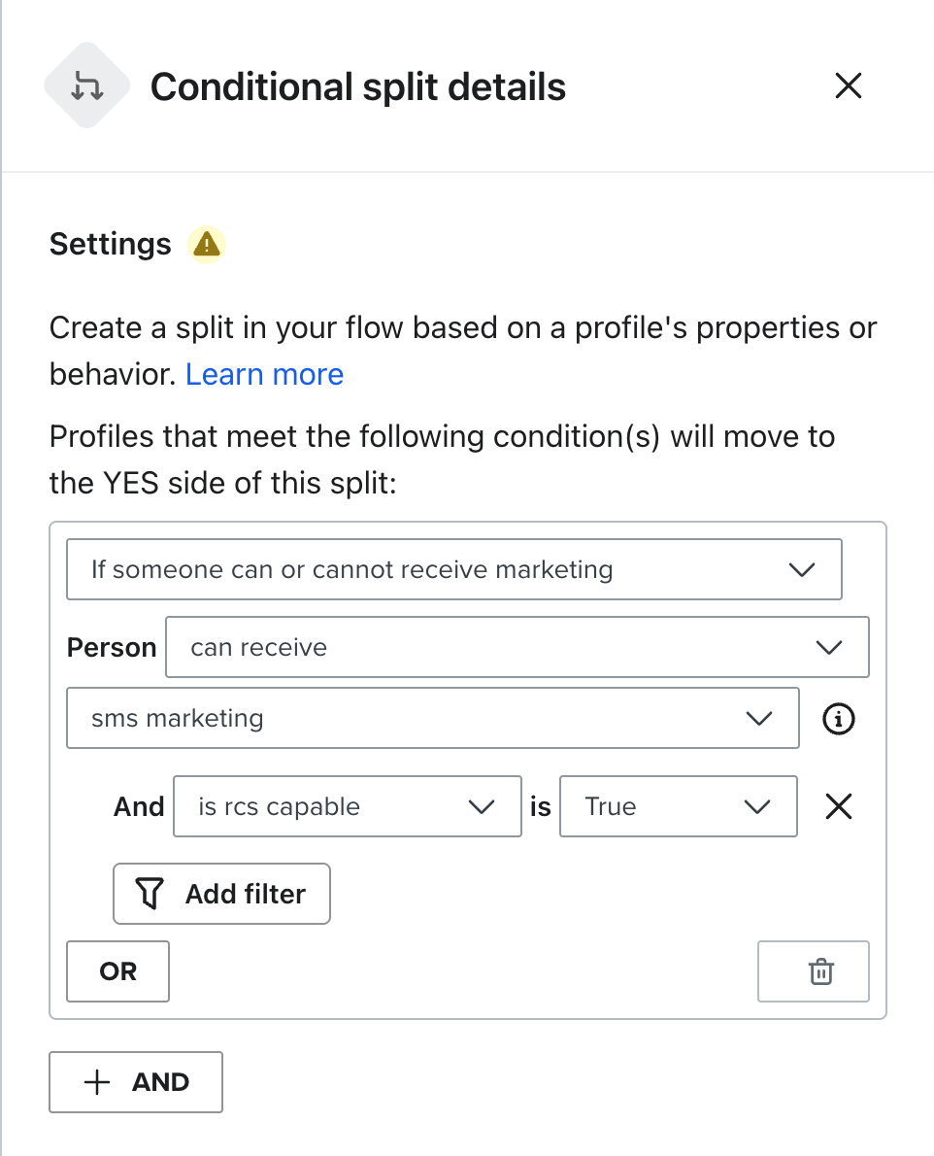This screenshot has width=934, height=1156.
Task: Add a new AND condition group
Action: point(136,1082)
